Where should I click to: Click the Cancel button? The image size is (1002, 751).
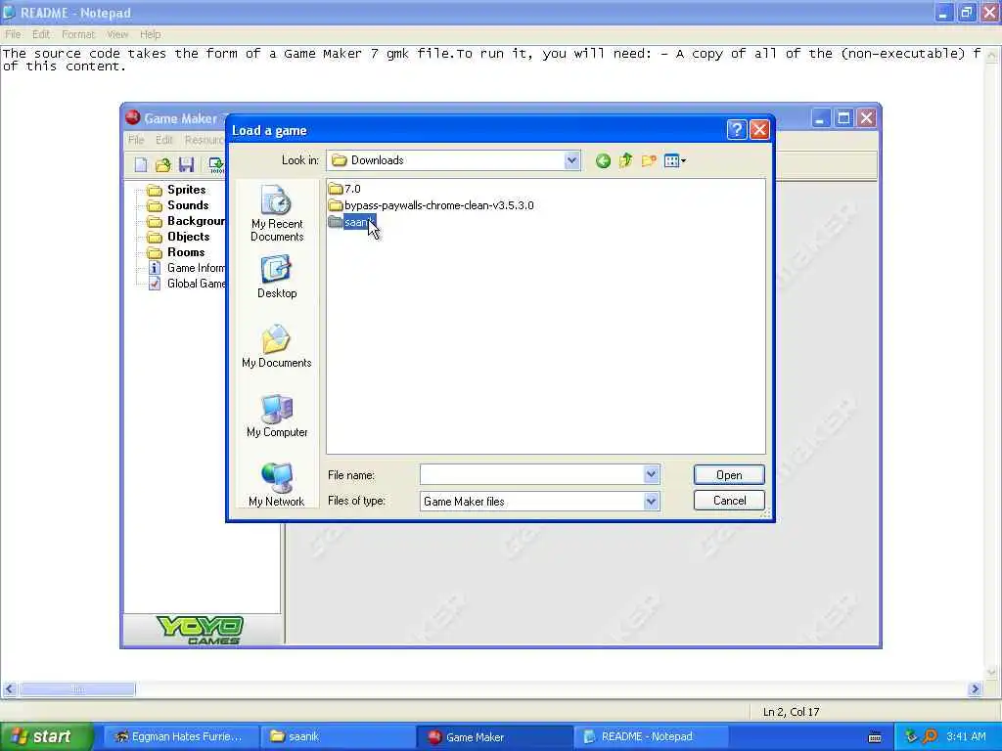(729, 501)
